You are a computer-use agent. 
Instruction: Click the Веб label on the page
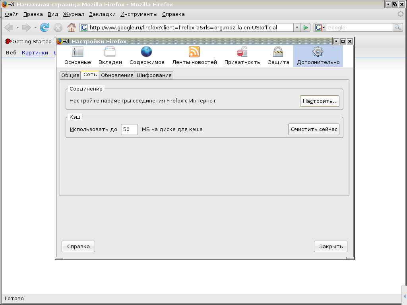(x=11, y=53)
